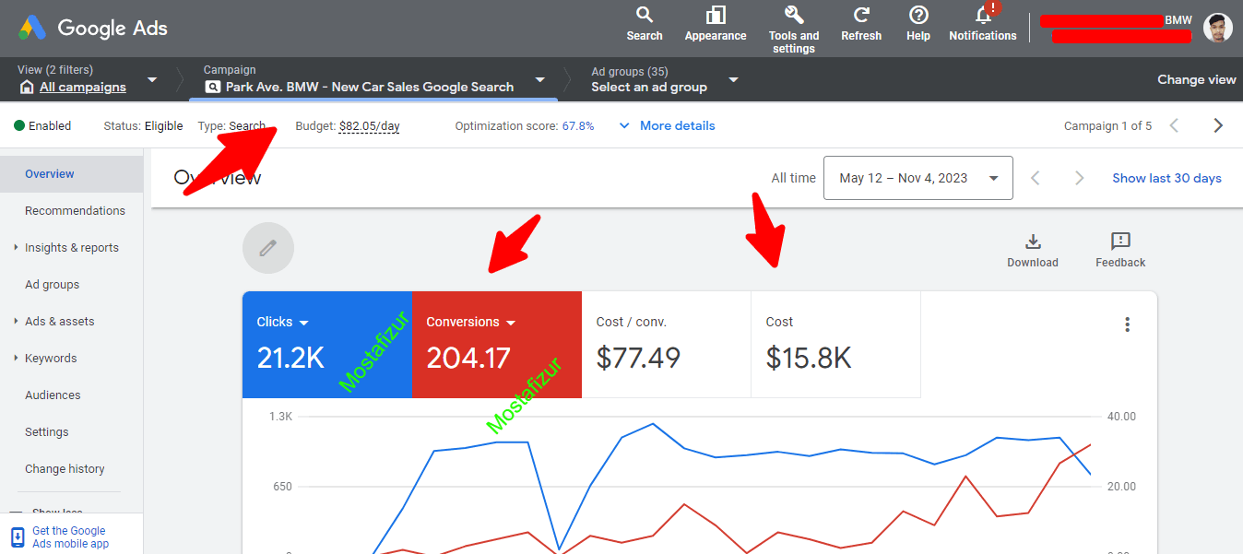
Task: Click the Download icon above the chart
Action: click(x=1033, y=242)
